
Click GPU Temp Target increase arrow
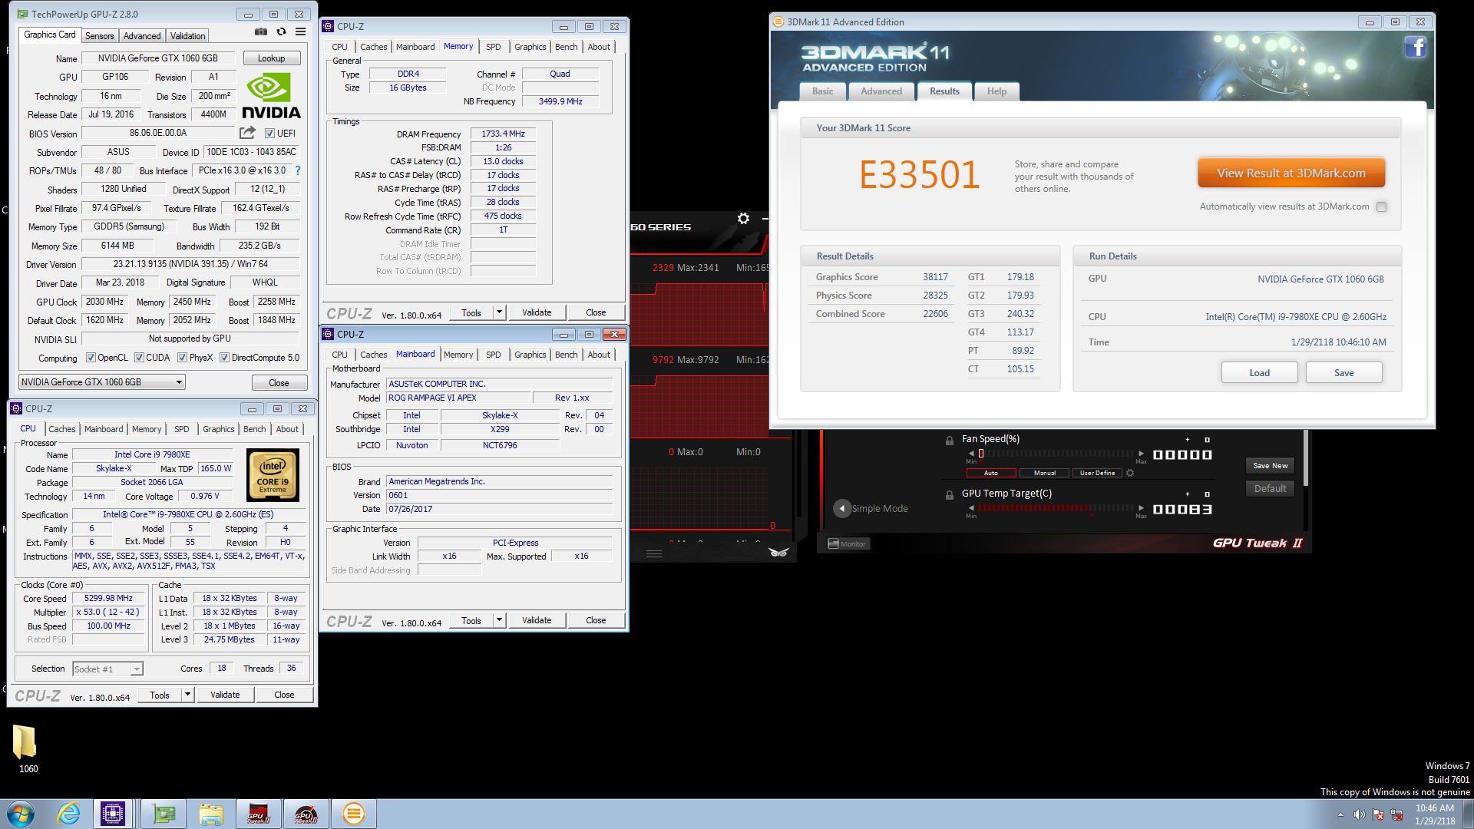(x=1141, y=508)
